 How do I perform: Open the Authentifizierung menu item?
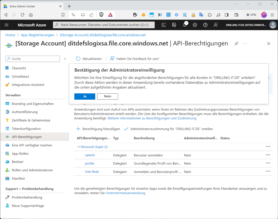[25, 112]
